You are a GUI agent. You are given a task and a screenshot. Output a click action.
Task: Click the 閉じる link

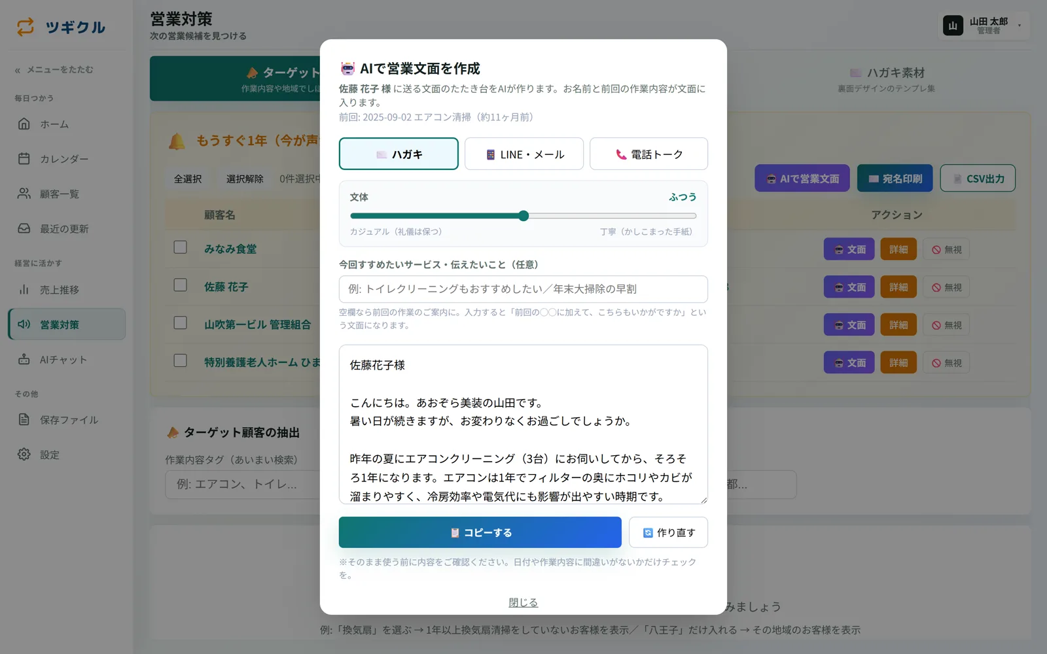[523, 602]
